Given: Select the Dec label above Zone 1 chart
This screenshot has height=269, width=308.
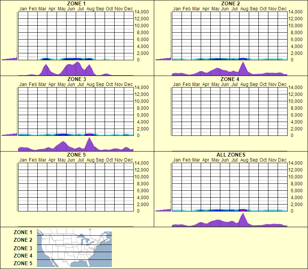Looking at the screenshot, I should tap(128, 9).
